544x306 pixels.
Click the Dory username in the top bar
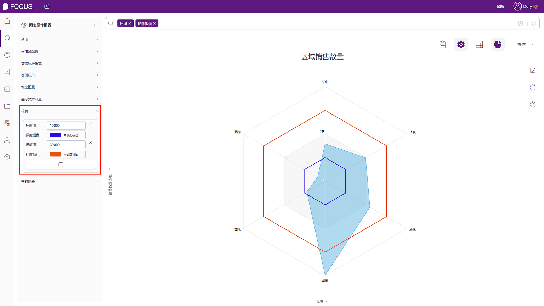(x=527, y=6)
